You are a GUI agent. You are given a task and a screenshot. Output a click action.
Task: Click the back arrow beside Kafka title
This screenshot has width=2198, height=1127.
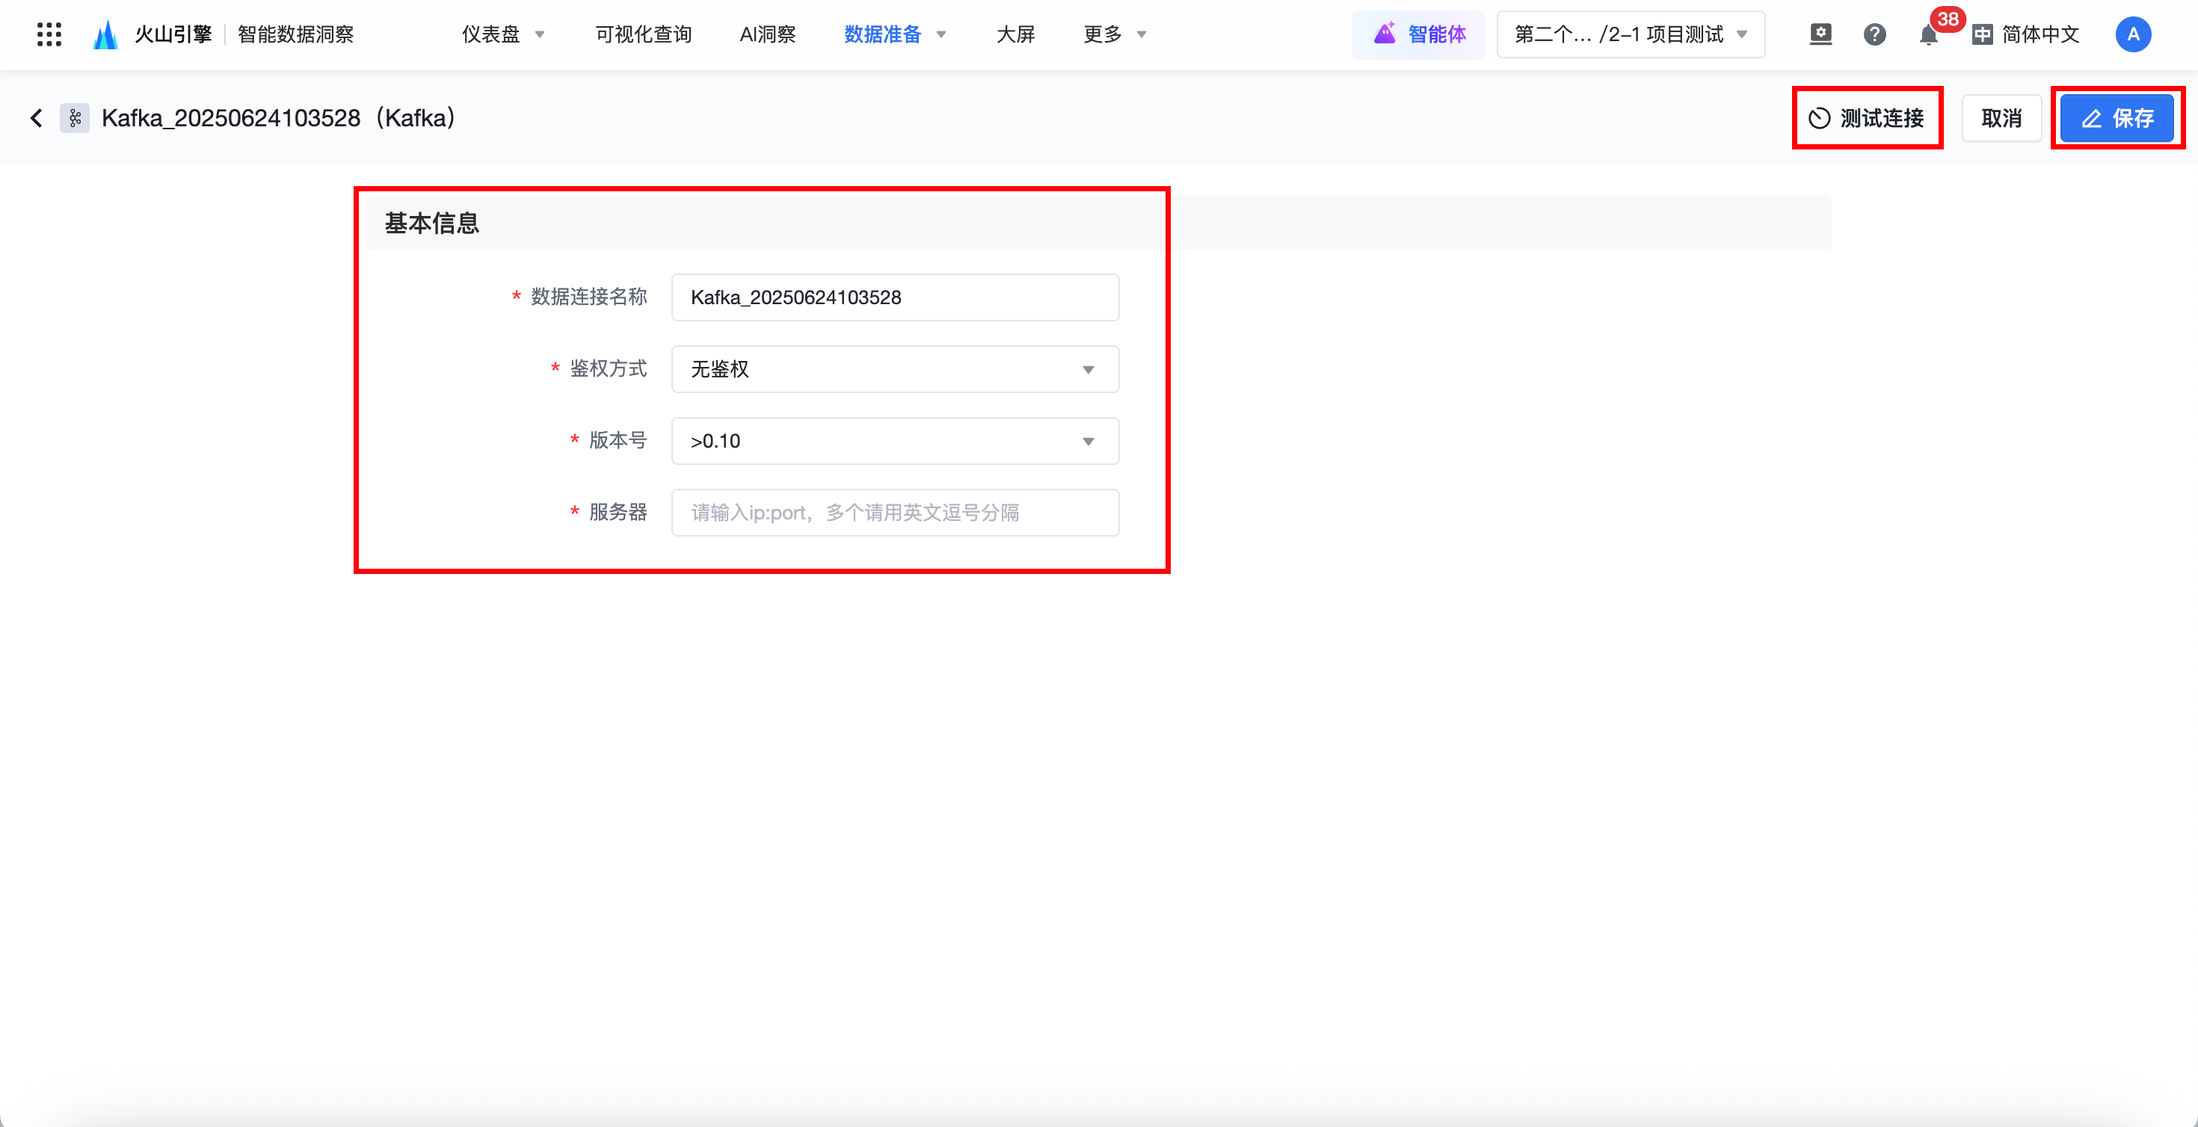(x=36, y=118)
